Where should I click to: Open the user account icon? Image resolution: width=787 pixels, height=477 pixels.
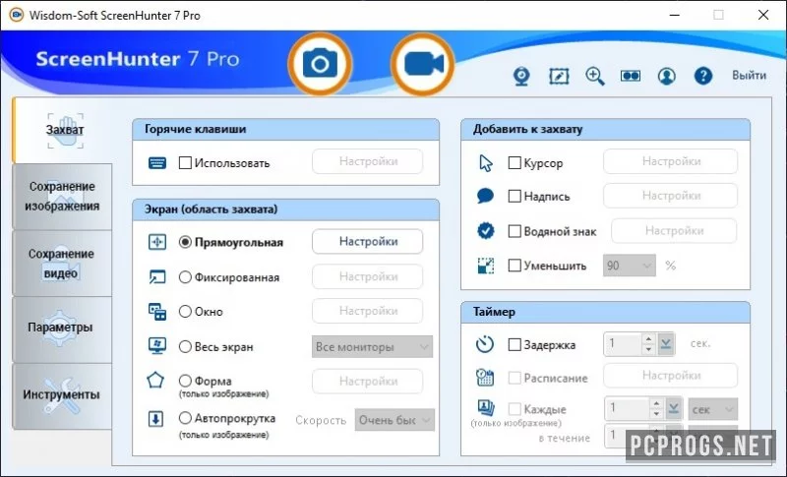667,77
